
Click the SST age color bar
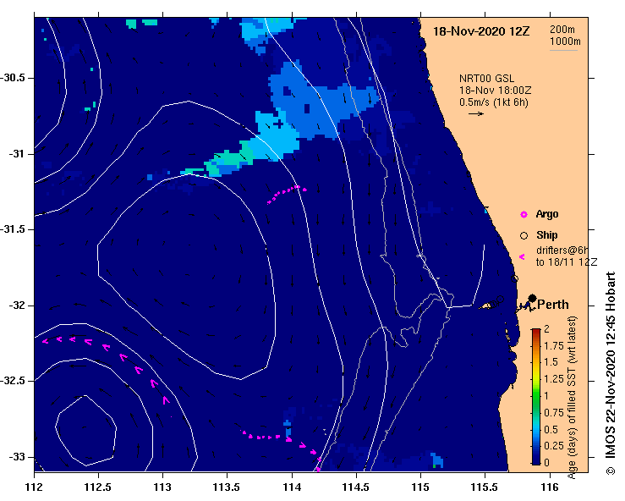(x=536, y=397)
